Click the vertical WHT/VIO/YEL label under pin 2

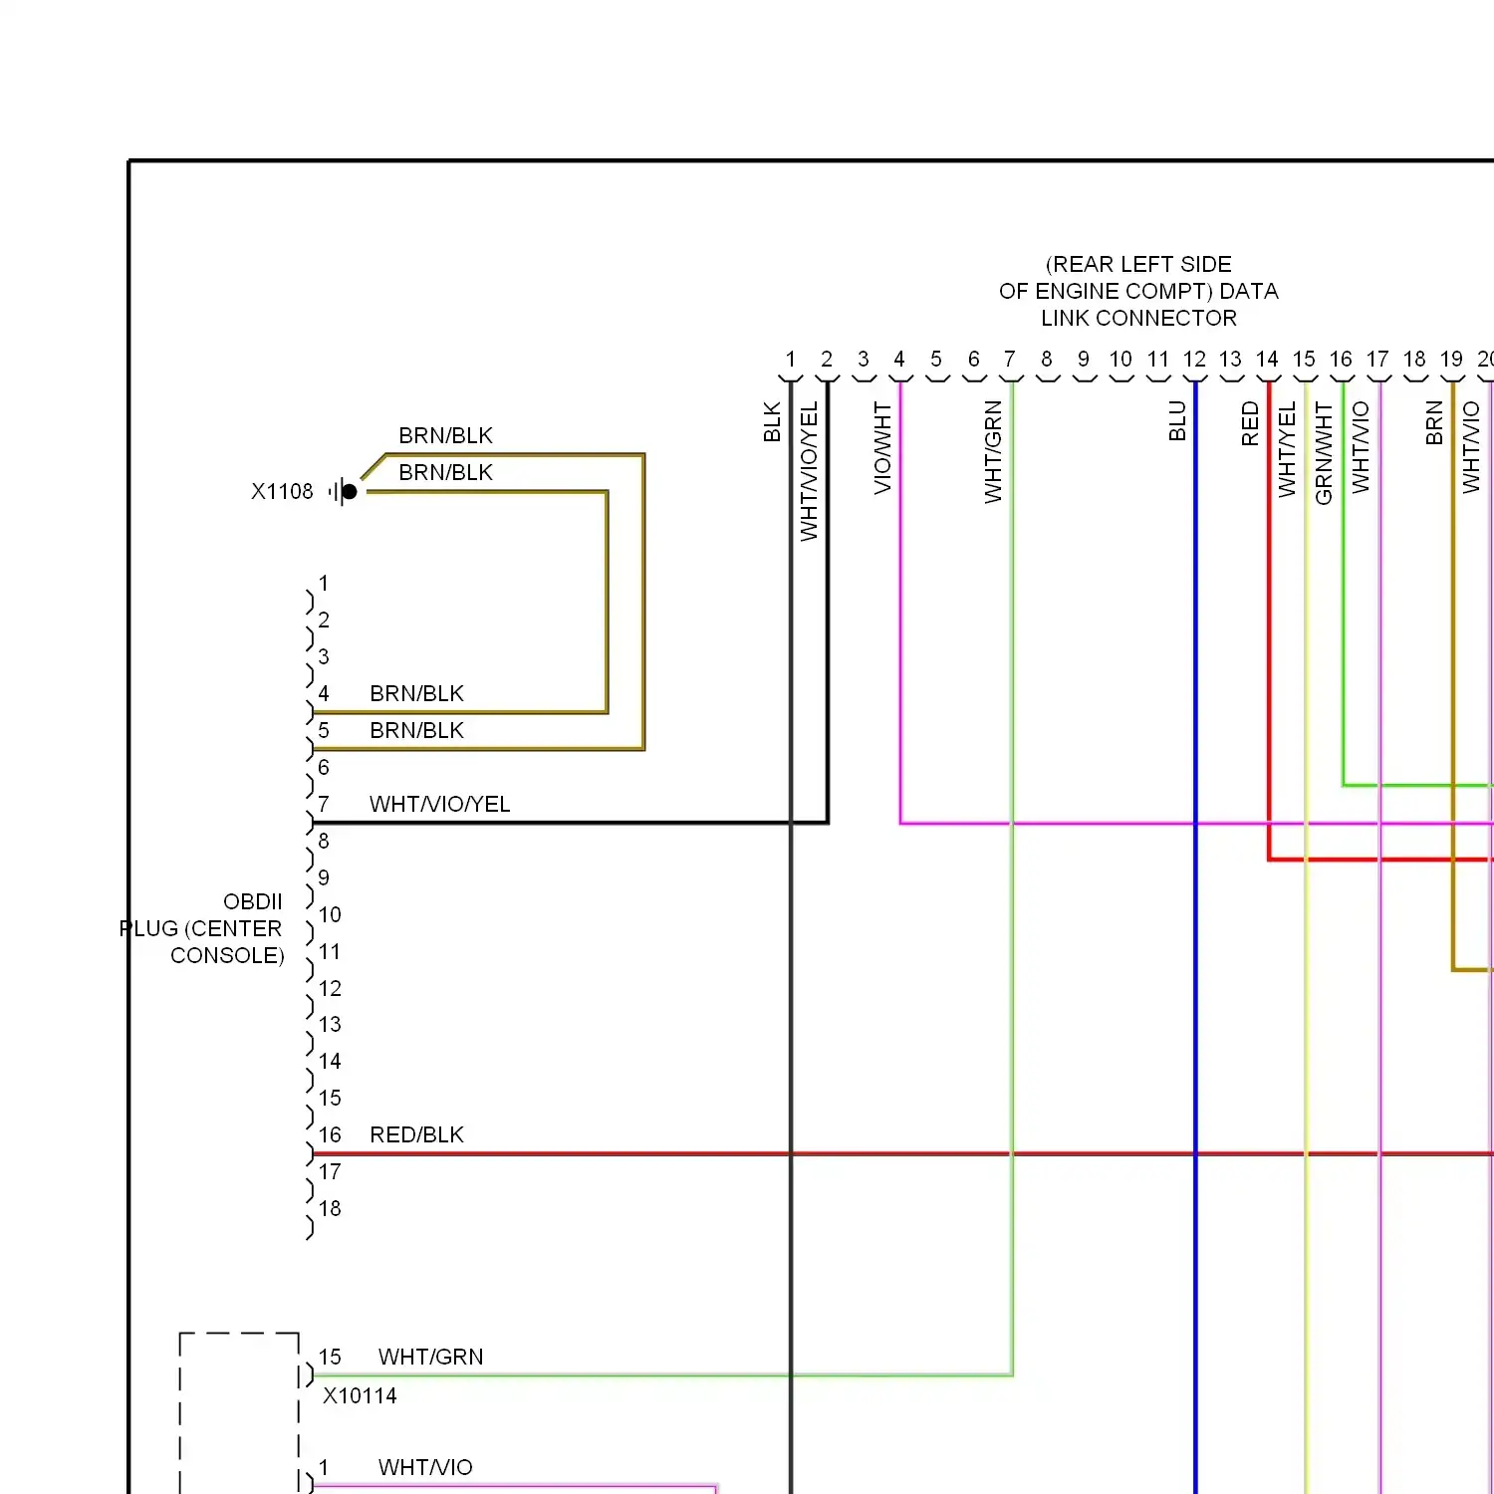[x=809, y=471]
